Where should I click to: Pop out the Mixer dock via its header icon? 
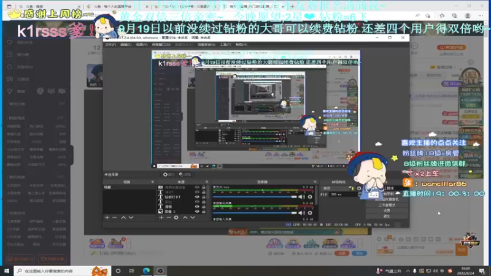click(x=315, y=182)
